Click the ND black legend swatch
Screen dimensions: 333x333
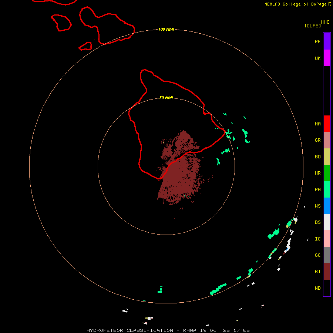[x=327, y=288]
